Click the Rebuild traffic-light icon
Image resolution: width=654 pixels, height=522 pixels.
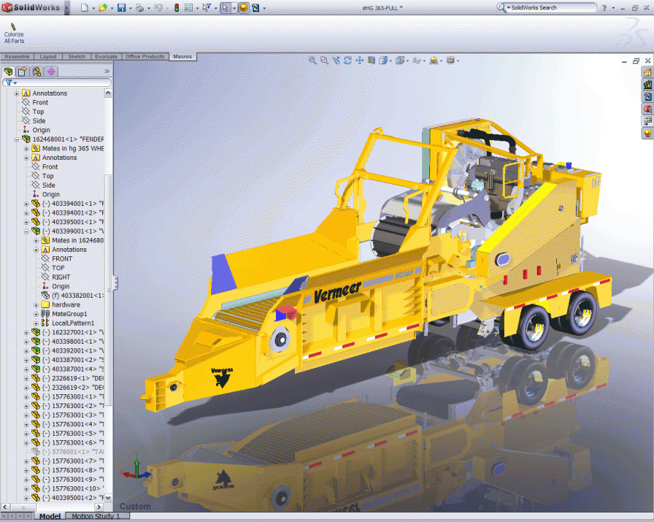coord(177,8)
